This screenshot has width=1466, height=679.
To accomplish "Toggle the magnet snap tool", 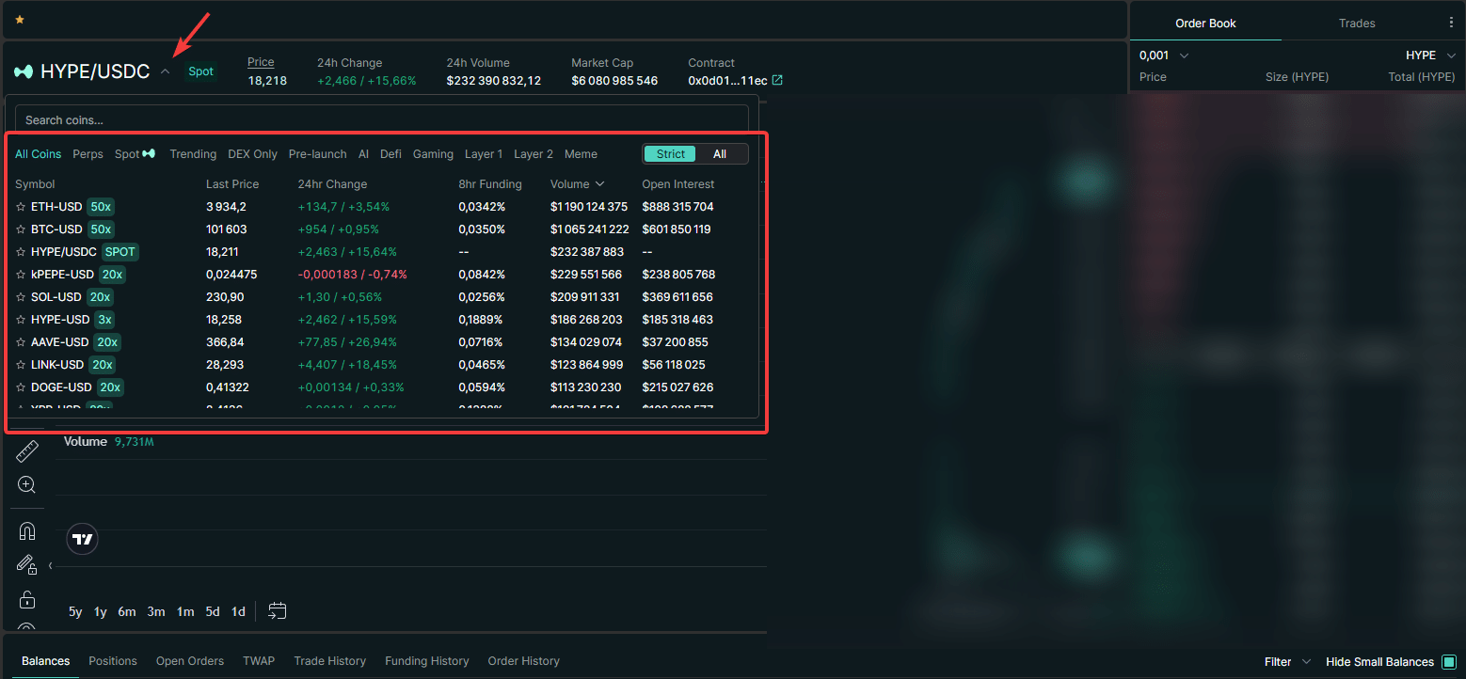I will (27, 531).
